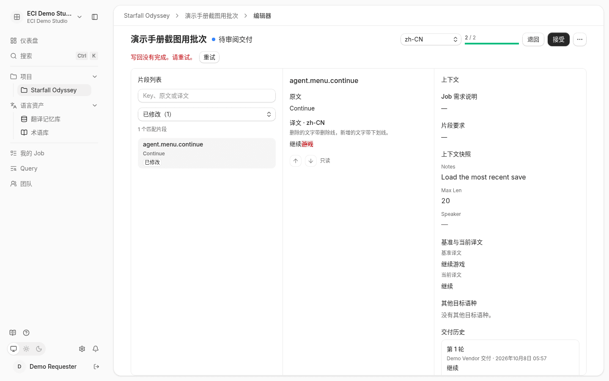Toggle the sidebar panel icon
The width and height of the screenshot is (609, 381).
[95, 17]
